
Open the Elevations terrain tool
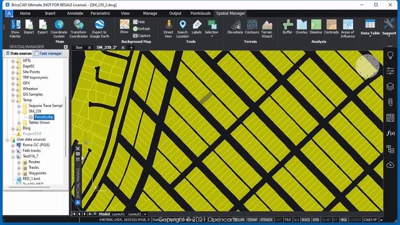[235, 27]
